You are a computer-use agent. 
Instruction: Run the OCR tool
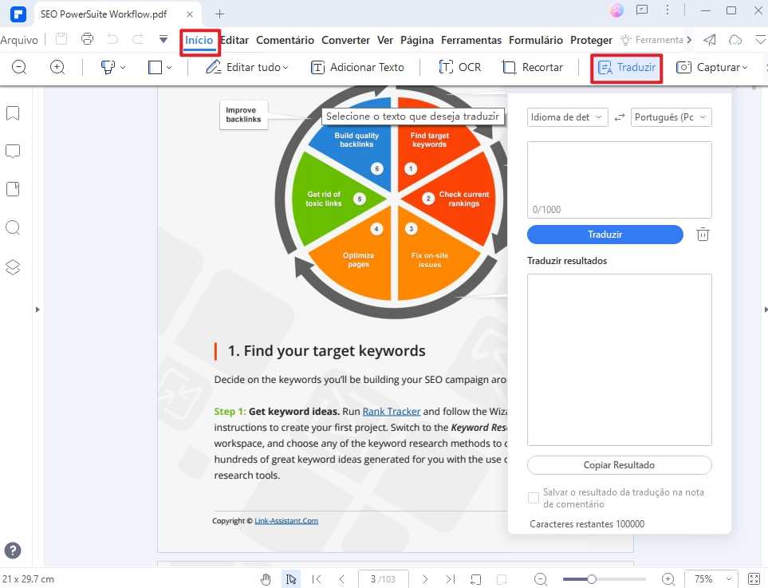[460, 67]
